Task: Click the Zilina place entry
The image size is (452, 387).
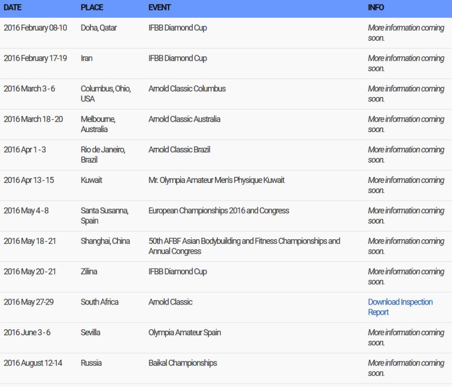Action: coord(89,271)
